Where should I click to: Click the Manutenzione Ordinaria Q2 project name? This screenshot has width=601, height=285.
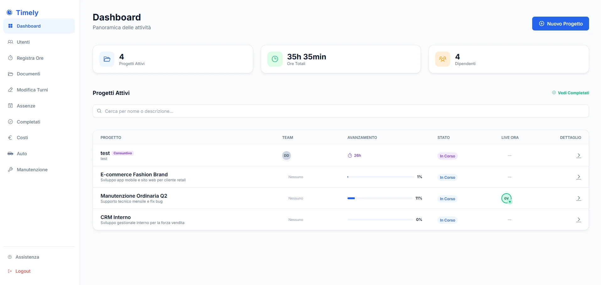pos(134,196)
